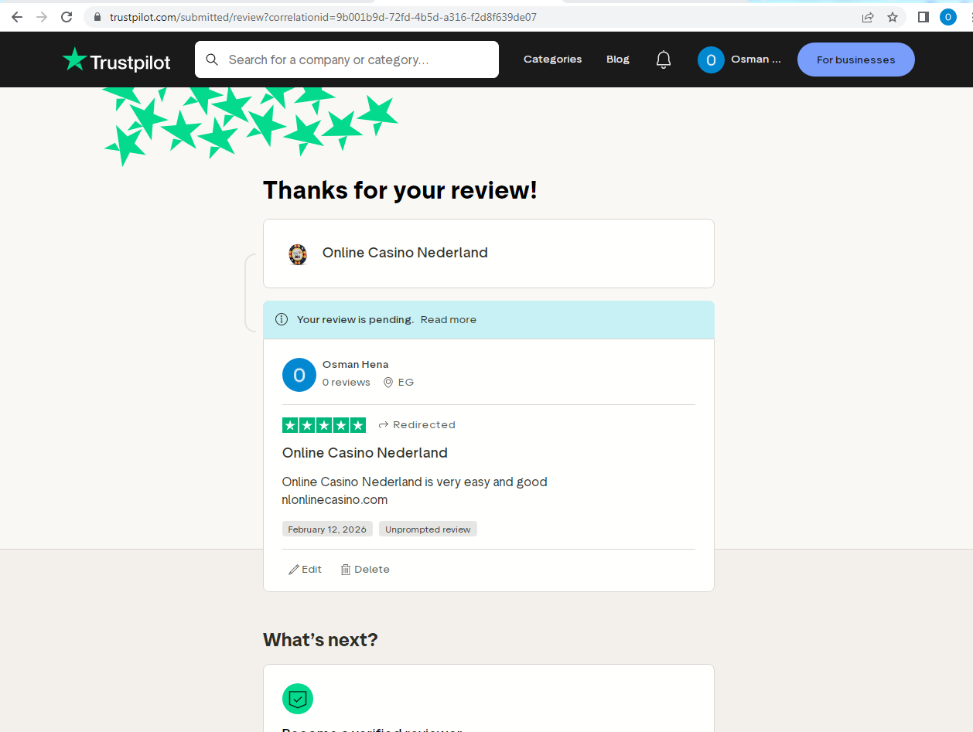Click the Redirected arrow icon
Image resolution: width=973 pixels, height=732 pixels.
[x=383, y=425]
